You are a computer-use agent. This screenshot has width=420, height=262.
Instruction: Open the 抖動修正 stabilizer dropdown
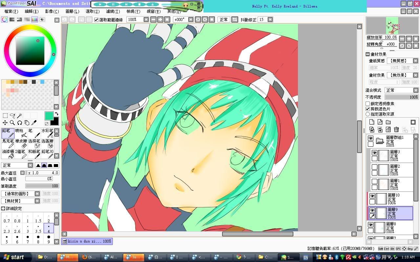tap(270, 20)
